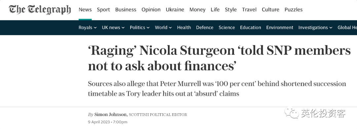The height and width of the screenshot is (129, 357).
Task: Open the Defence link
Action: tap(205, 28)
